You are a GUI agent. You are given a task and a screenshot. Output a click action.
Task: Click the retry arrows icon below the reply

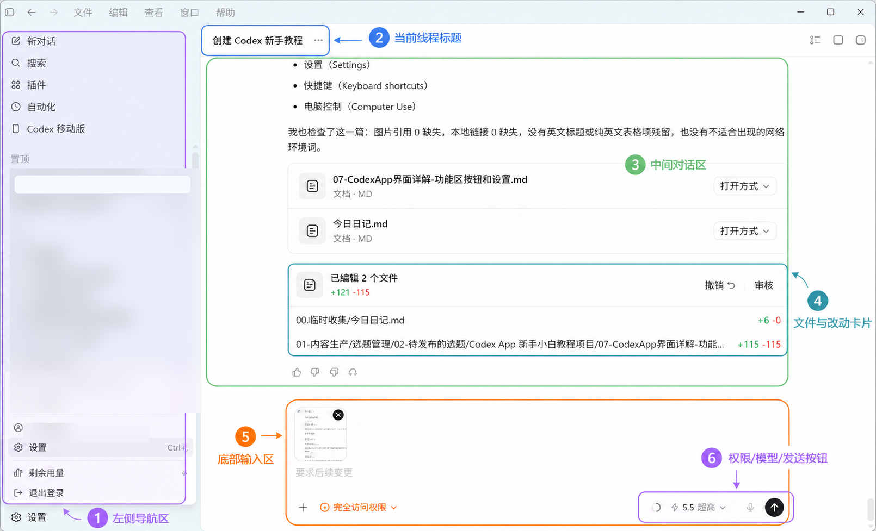[x=353, y=372]
